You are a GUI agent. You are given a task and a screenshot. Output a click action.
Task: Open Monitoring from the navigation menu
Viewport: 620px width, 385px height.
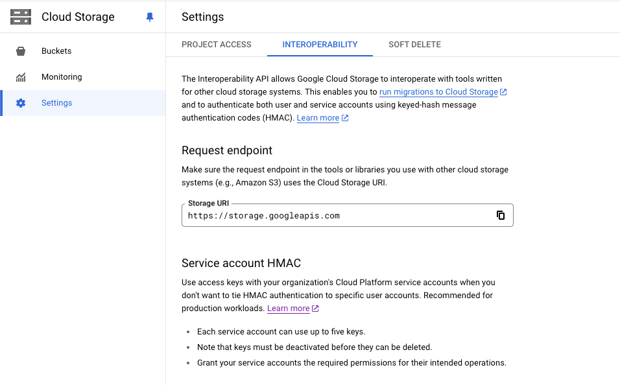coord(62,77)
